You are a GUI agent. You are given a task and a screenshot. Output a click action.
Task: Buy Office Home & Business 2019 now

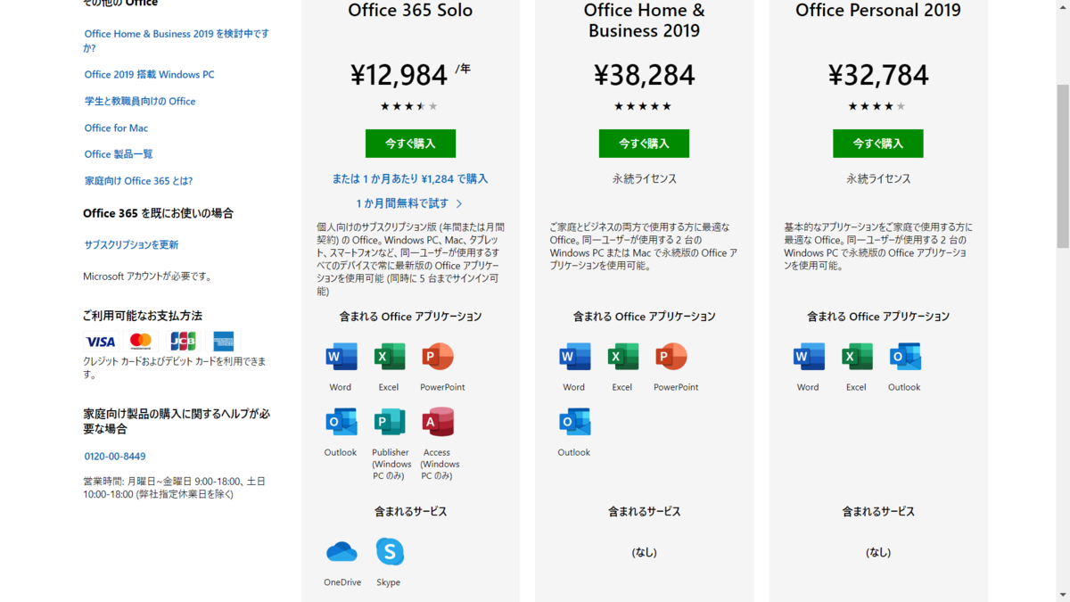point(644,144)
